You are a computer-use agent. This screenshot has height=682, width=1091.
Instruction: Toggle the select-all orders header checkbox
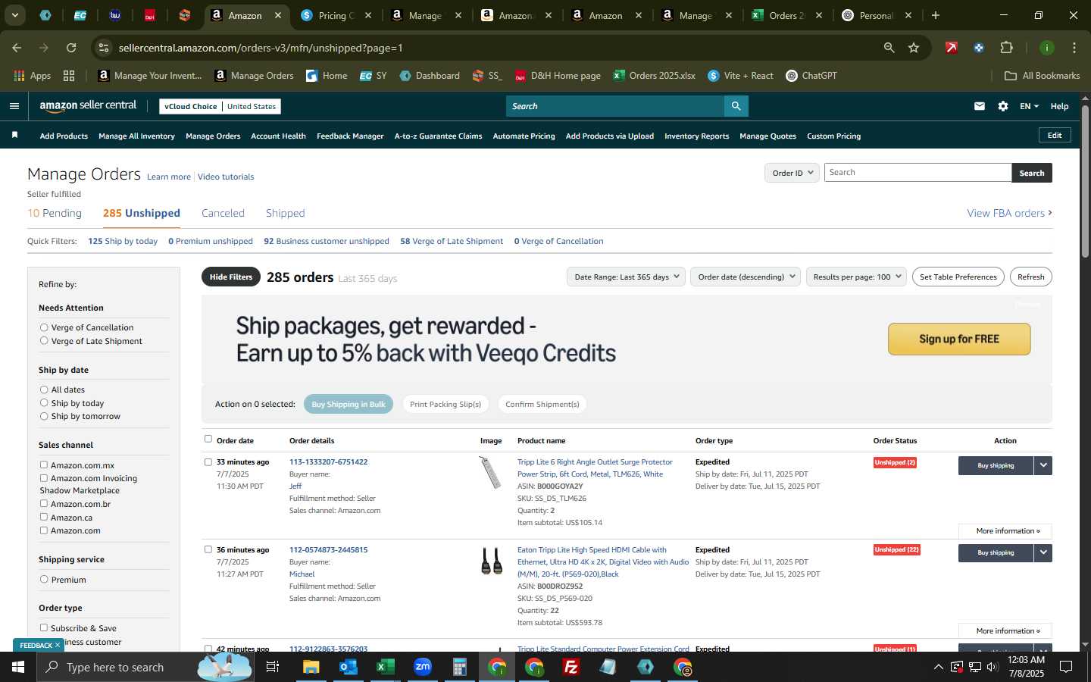click(x=208, y=439)
